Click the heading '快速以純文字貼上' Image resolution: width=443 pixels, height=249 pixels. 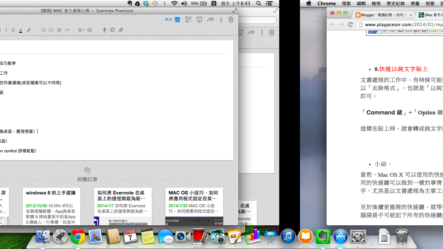pyautogui.click(x=404, y=69)
